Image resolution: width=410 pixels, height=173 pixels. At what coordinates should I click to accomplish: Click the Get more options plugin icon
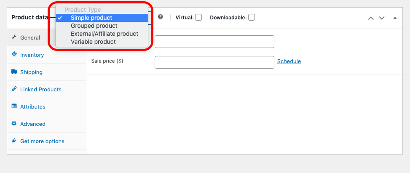click(14, 141)
